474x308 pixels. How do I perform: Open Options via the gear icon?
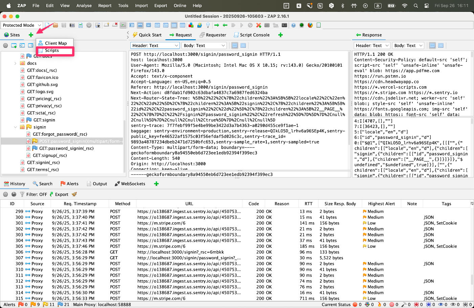pyautogui.click(x=89, y=25)
